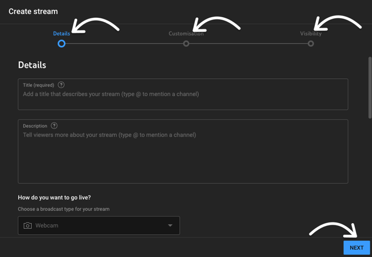Expand the broadcast type dropdown arrow
This screenshot has width=372, height=257.
point(170,225)
